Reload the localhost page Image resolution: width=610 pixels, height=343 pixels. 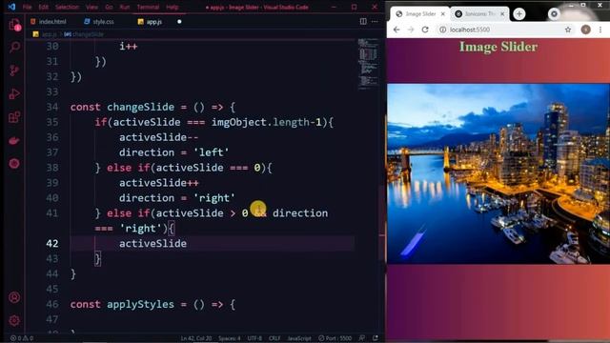tap(425, 30)
